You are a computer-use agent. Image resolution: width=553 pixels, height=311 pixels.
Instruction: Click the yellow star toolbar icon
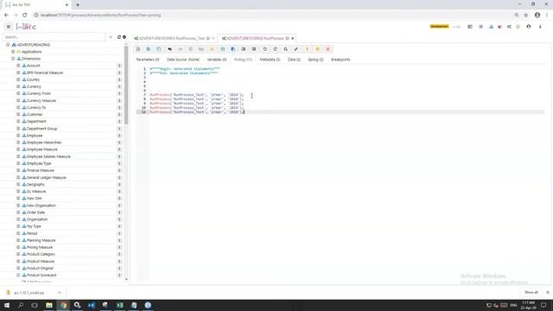click(x=317, y=49)
